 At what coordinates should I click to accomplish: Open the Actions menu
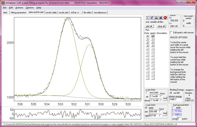tap(19, 8)
